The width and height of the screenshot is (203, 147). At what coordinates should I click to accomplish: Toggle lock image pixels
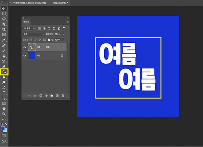[35, 40]
